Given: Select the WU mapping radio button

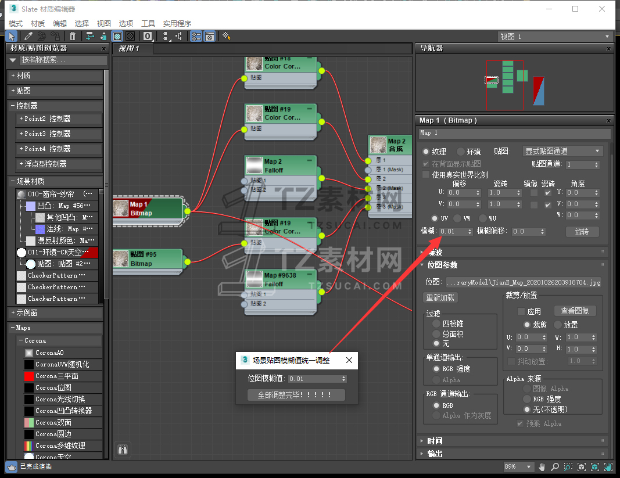Looking at the screenshot, I should coord(483,218).
